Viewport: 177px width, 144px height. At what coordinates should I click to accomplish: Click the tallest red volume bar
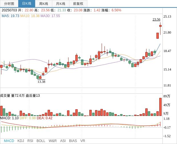pos(160,107)
